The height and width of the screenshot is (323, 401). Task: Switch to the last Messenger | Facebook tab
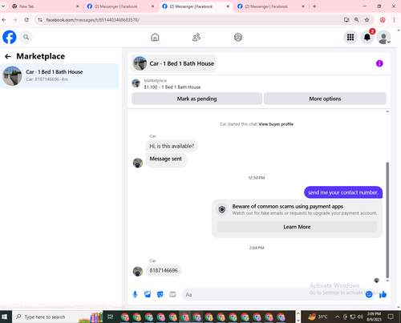[270, 6]
